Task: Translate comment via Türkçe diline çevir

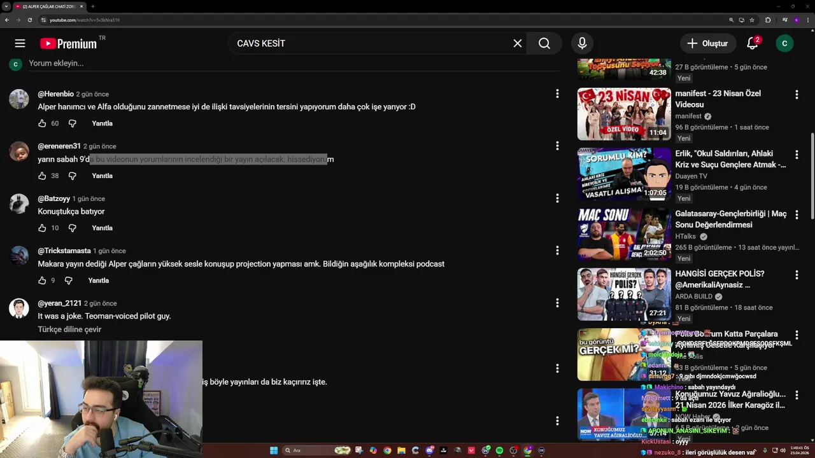Action: pyautogui.click(x=69, y=330)
